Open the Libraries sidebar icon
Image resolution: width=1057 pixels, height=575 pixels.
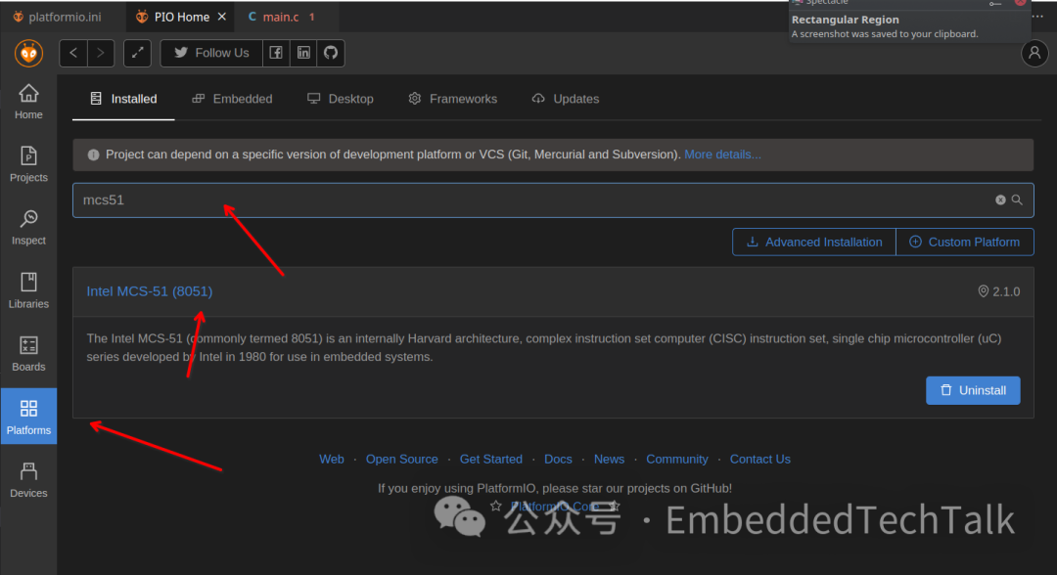28,290
